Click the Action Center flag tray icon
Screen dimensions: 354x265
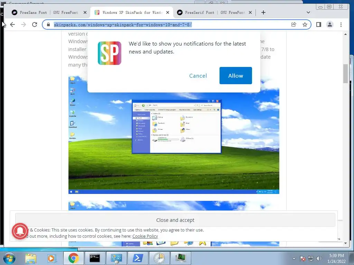point(302,258)
